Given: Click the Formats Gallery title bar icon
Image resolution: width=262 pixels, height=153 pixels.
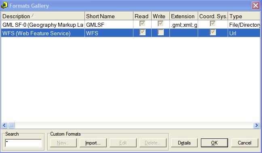Looking at the screenshot, I should pyautogui.click(x=4, y=5).
